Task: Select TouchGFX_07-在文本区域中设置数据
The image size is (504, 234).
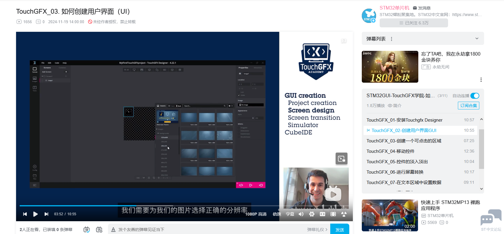Action: 420,183
